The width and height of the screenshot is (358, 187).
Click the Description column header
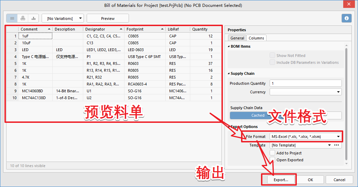point(68,29)
